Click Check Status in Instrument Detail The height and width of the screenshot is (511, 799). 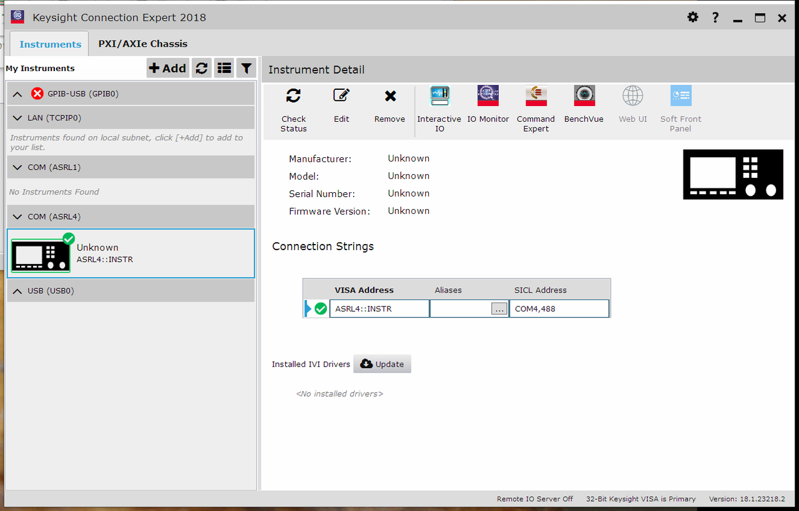pos(293,109)
